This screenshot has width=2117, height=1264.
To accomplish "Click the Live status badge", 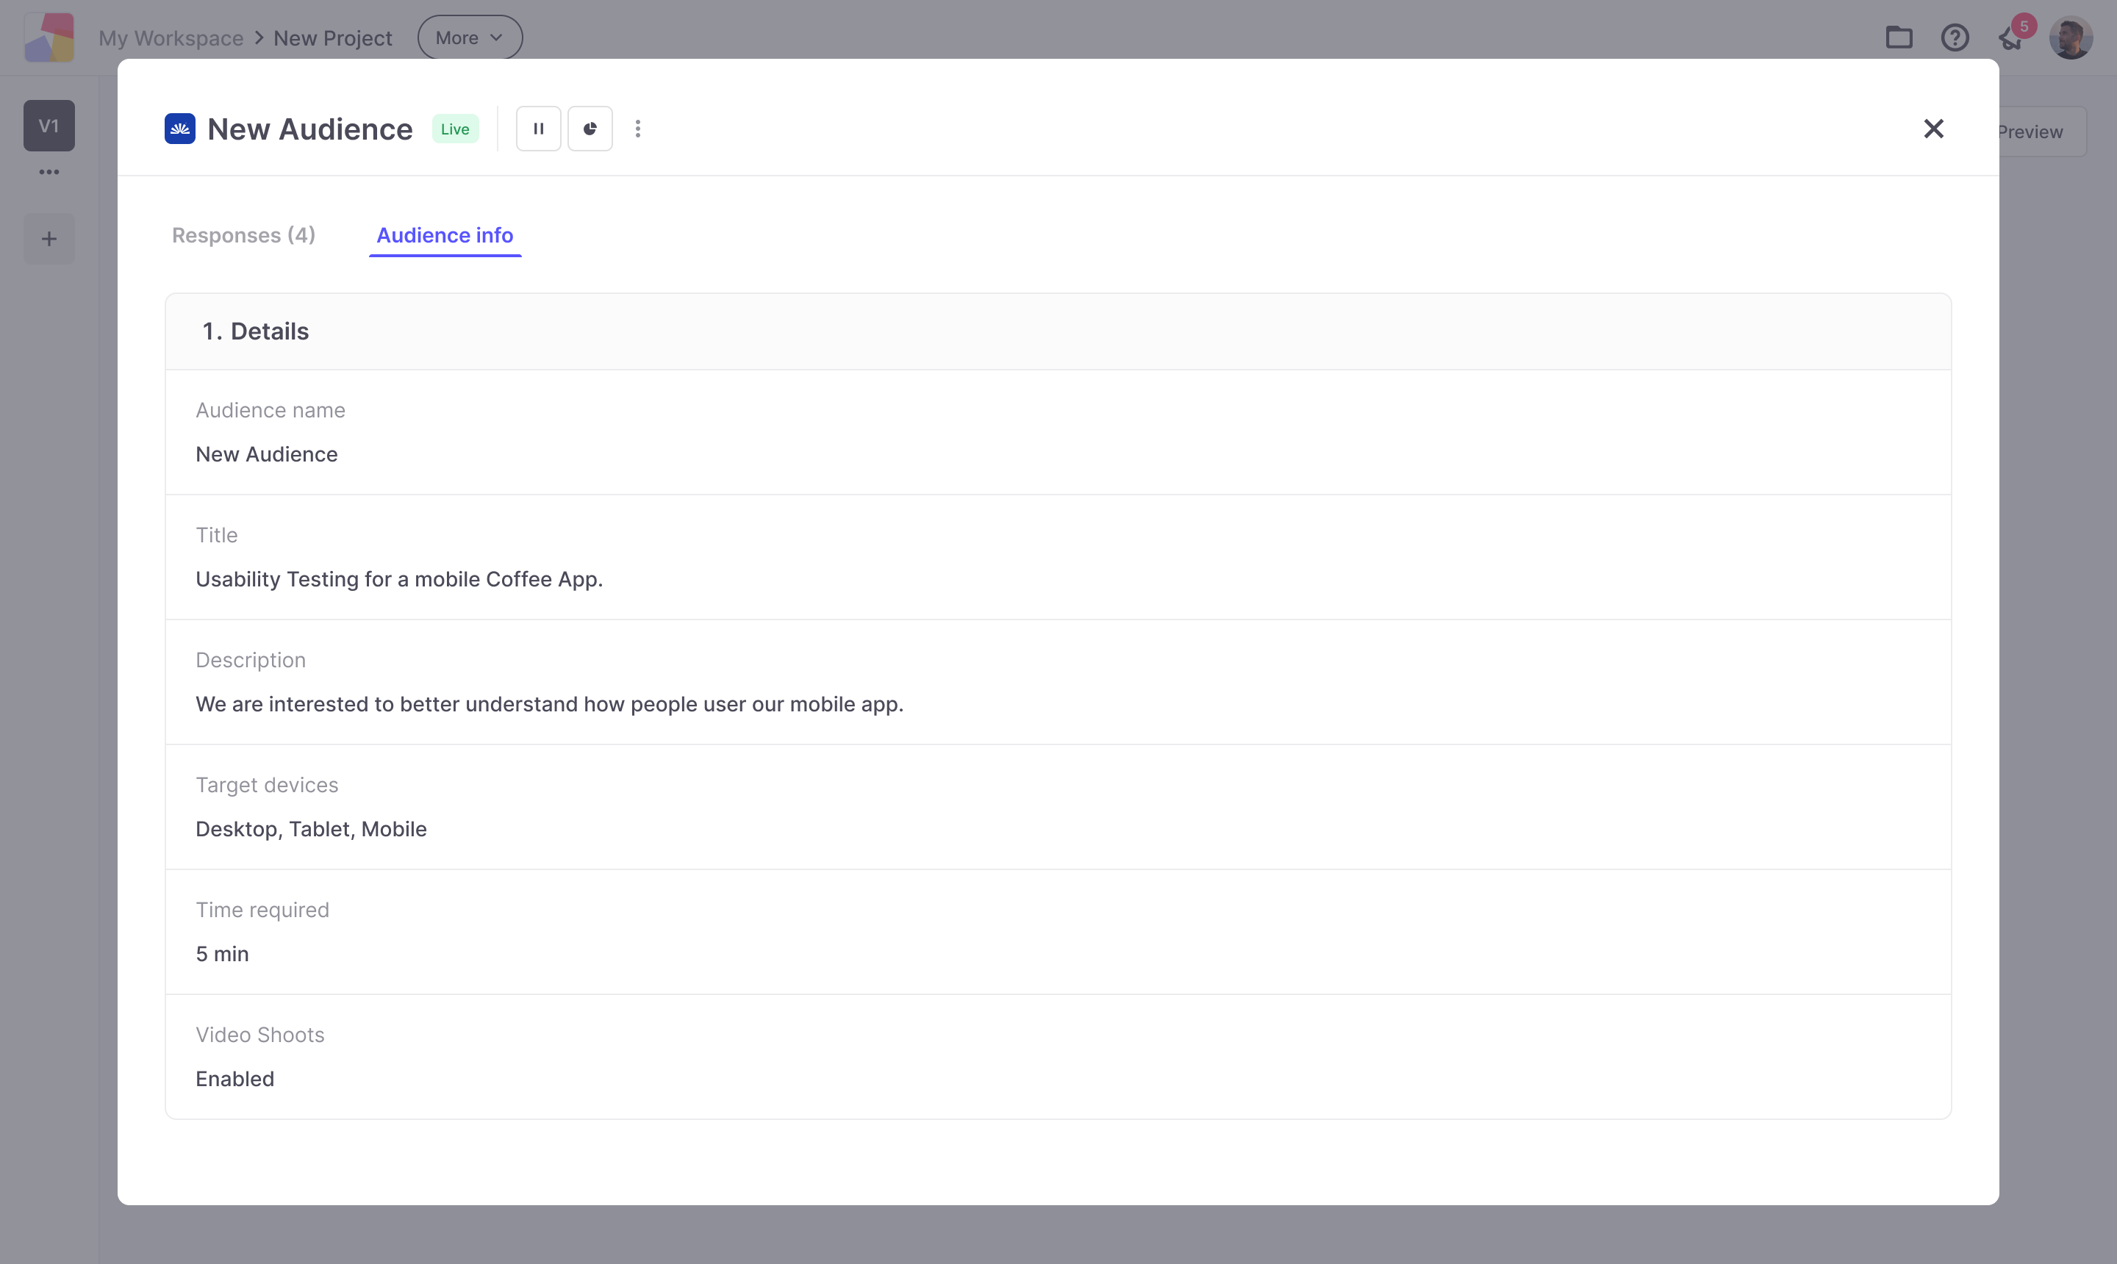I will (455, 129).
